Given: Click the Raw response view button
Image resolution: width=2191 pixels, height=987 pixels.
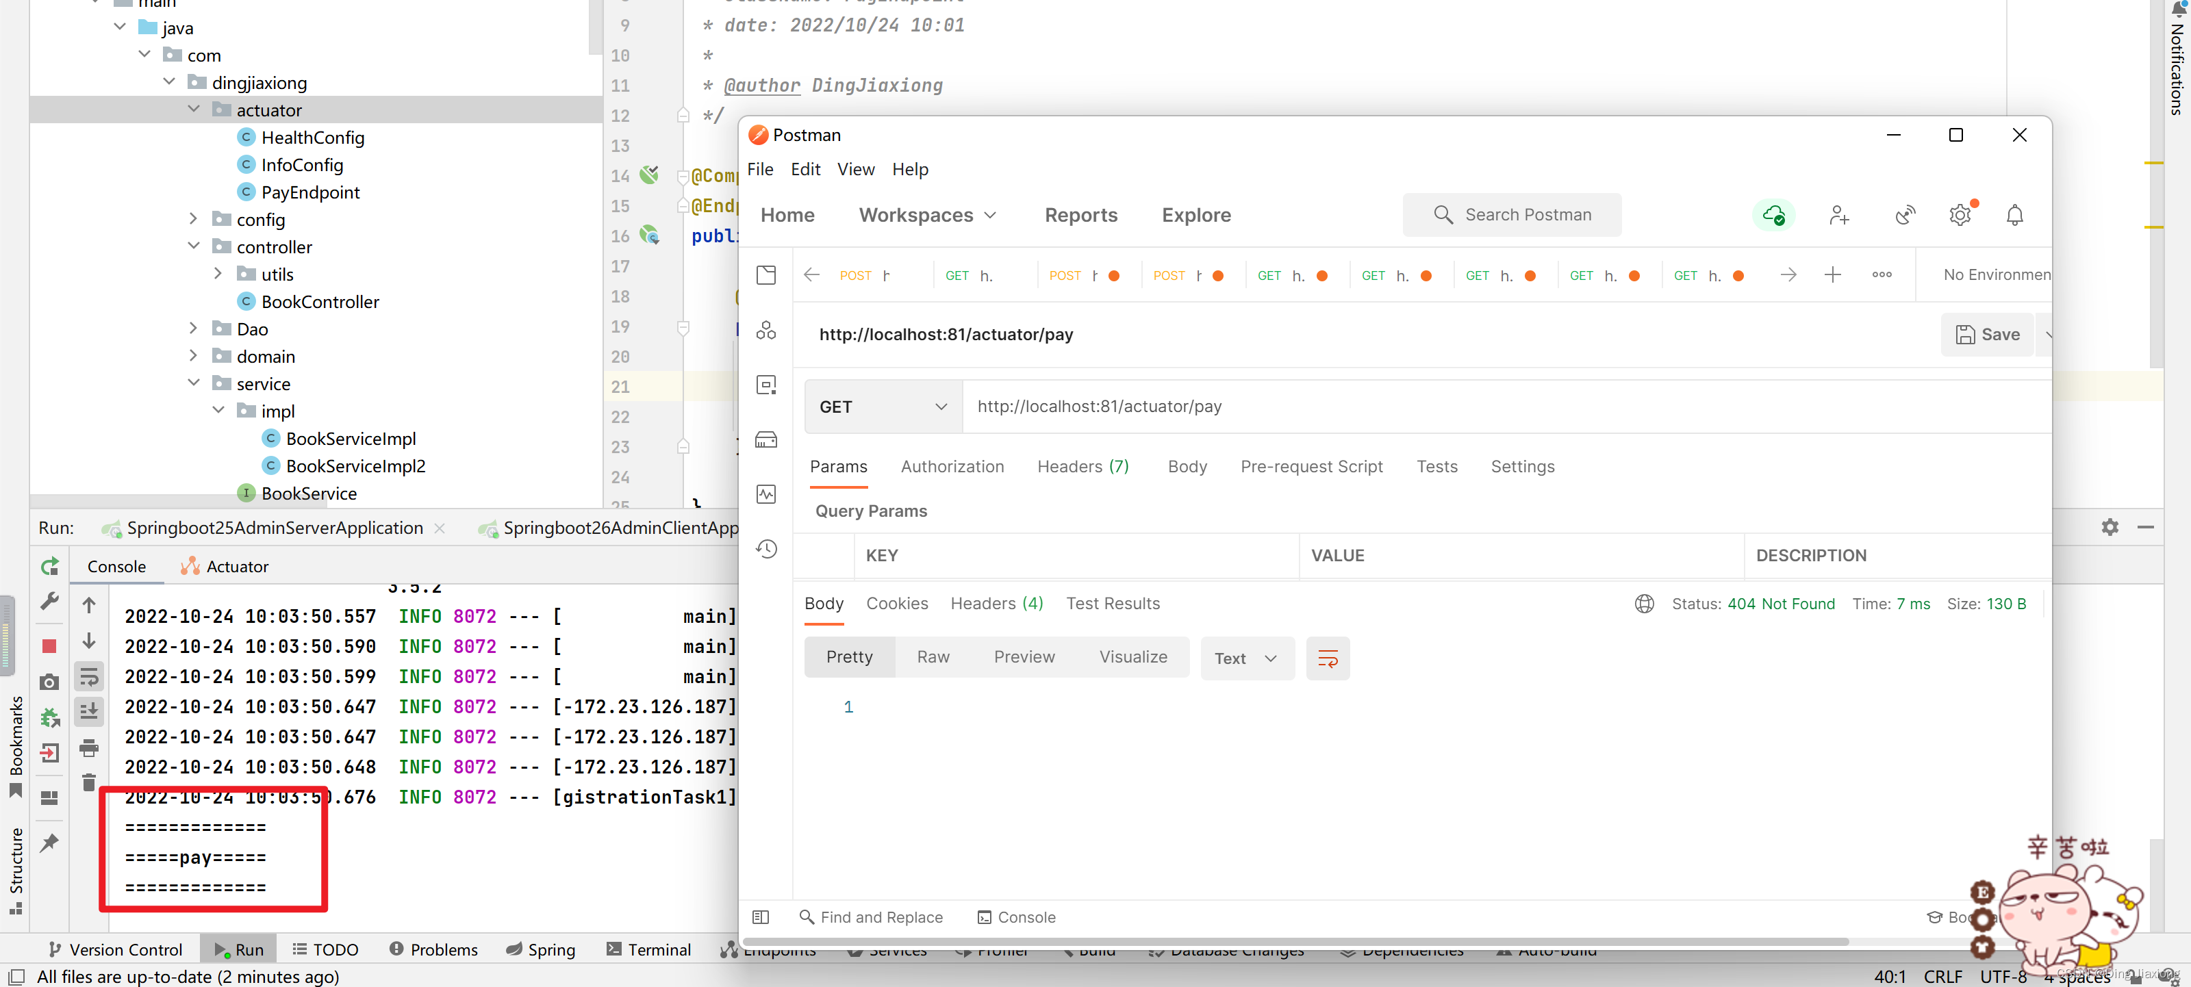Looking at the screenshot, I should [x=933, y=658].
